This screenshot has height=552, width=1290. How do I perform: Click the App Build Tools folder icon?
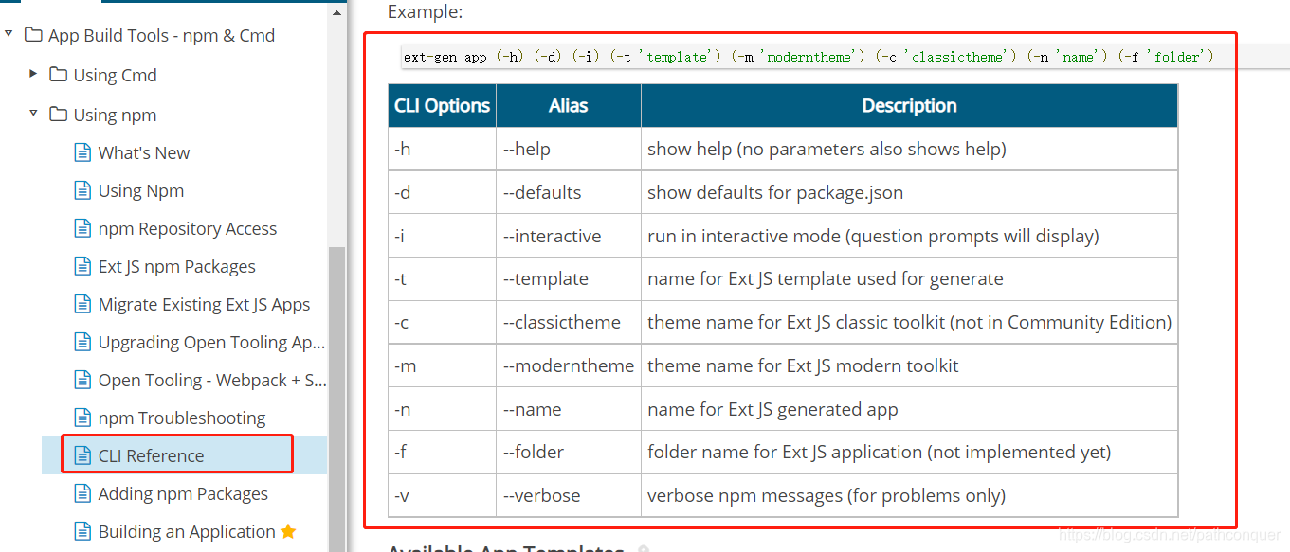click(x=33, y=35)
